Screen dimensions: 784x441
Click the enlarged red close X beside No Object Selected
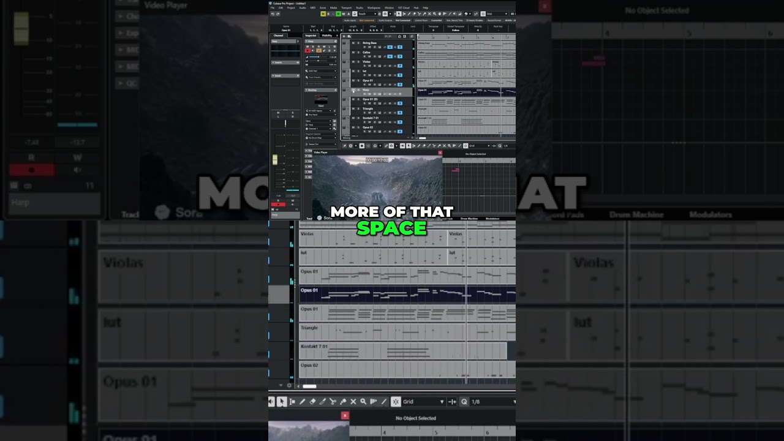tap(345, 415)
